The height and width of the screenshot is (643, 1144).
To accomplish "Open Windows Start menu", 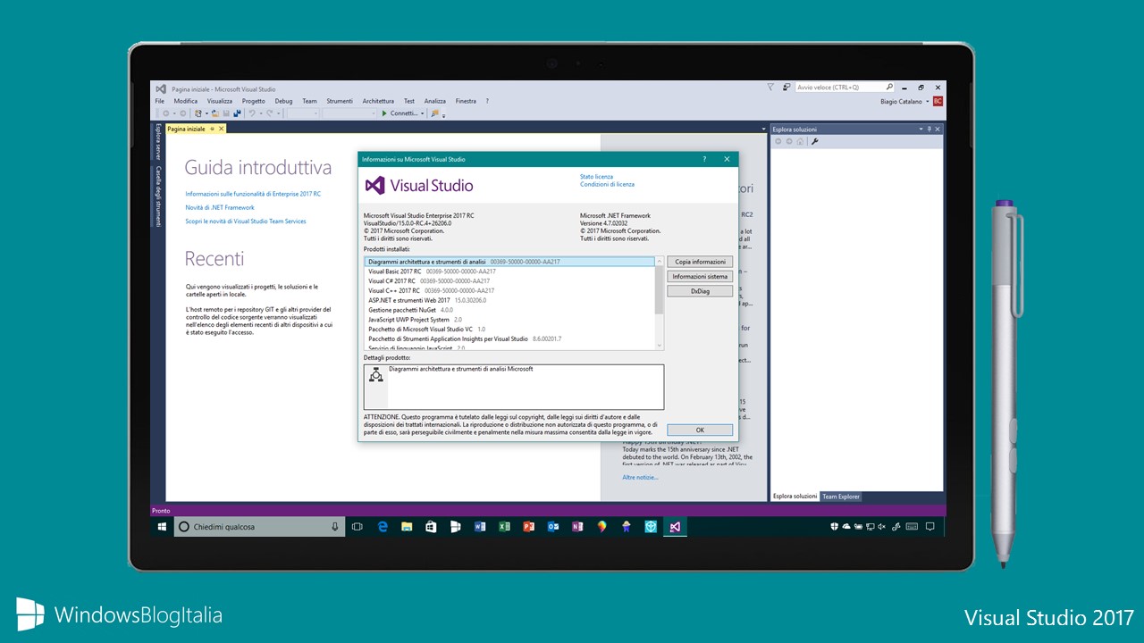I will click(162, 527).
